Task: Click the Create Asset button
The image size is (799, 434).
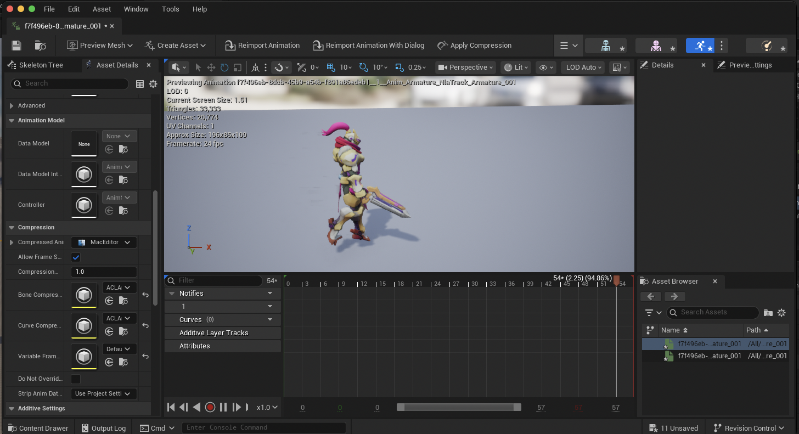Action: point(175,46)
